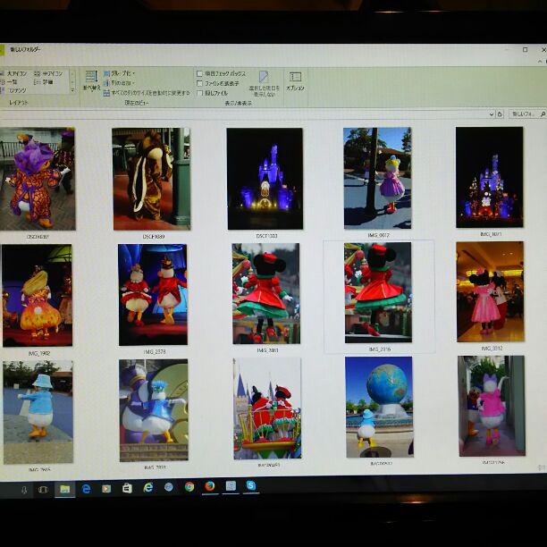
Task: Select the chipmunk with striped back thumbnail
Action: click(x=151, y=179)
